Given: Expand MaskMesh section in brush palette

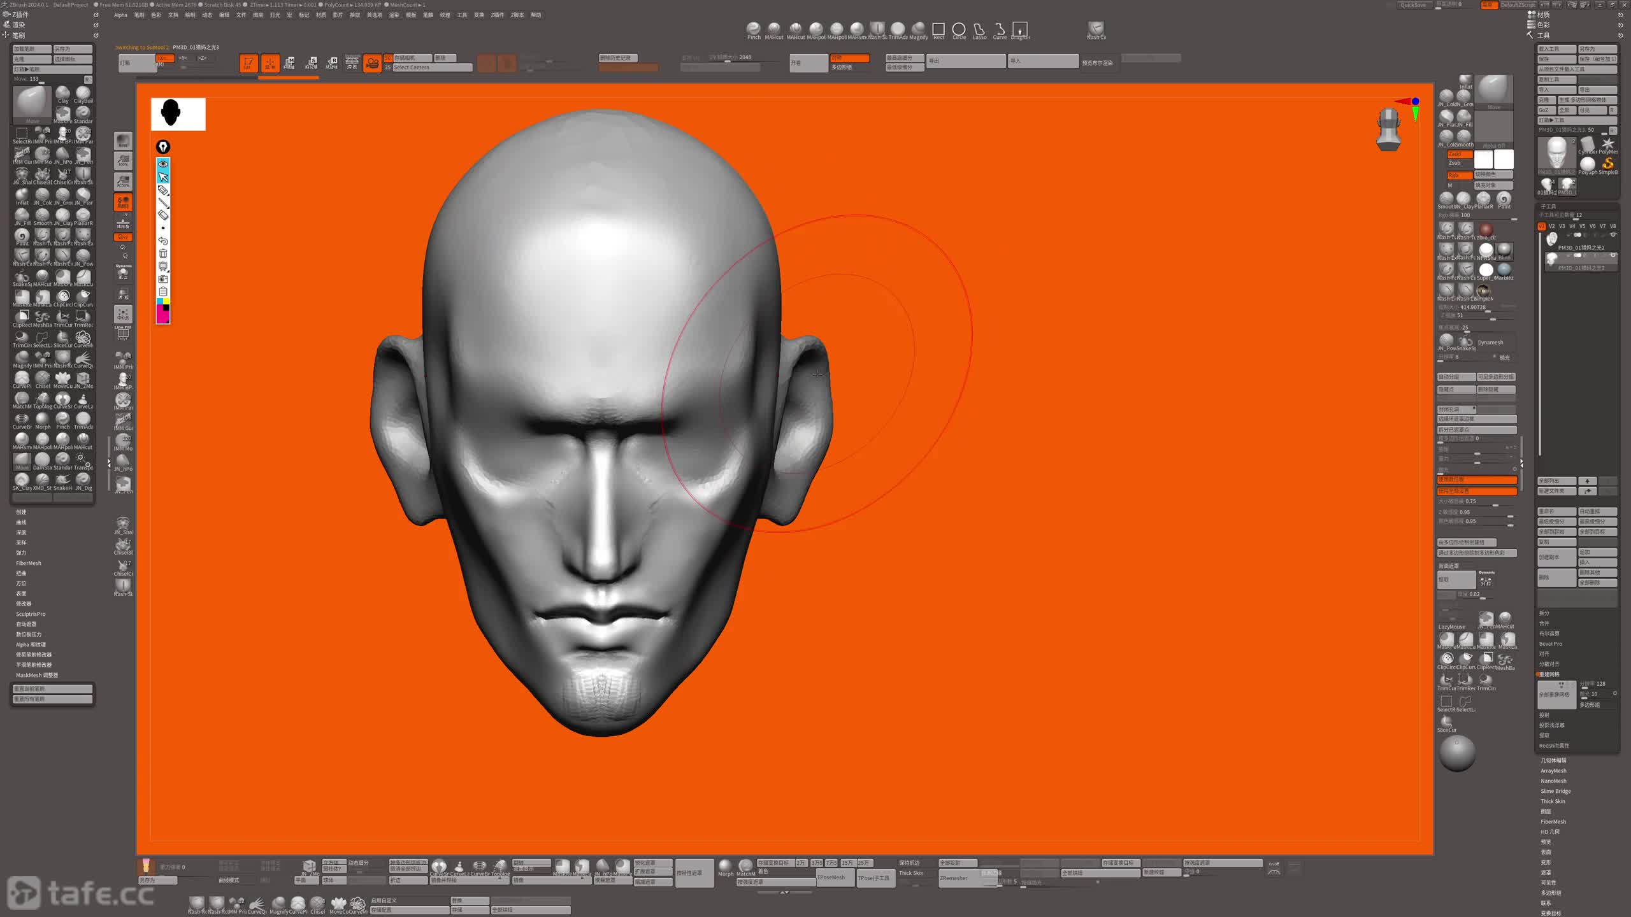Looking at the screenshot, I should (x=37, y=675).
